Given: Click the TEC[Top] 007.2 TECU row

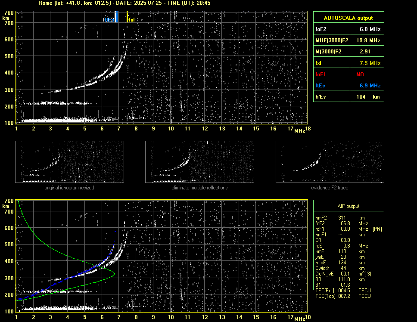Looking at the screenshot, I should click(343, 296).
